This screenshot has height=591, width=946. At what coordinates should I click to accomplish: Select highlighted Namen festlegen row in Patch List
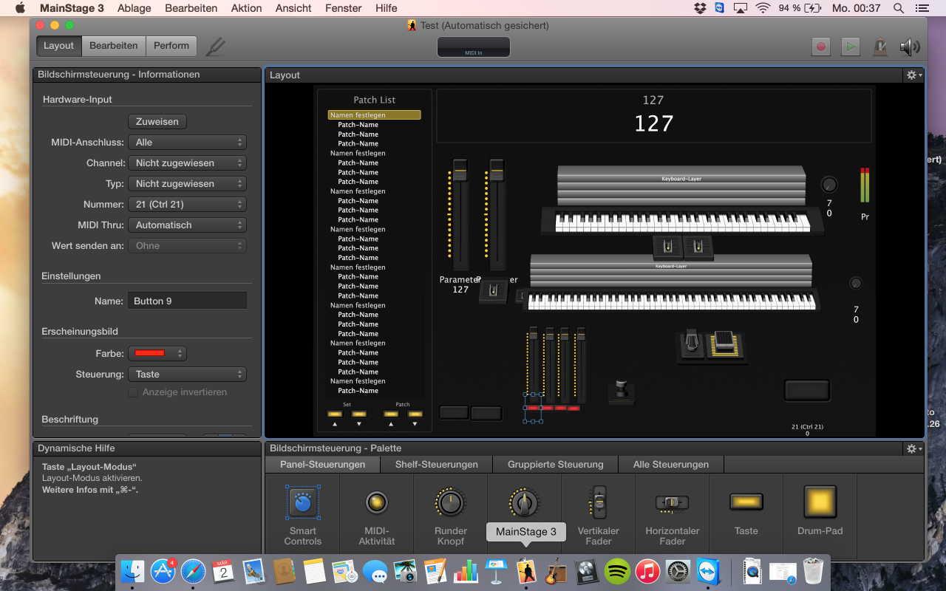click(x=374, y=115)
